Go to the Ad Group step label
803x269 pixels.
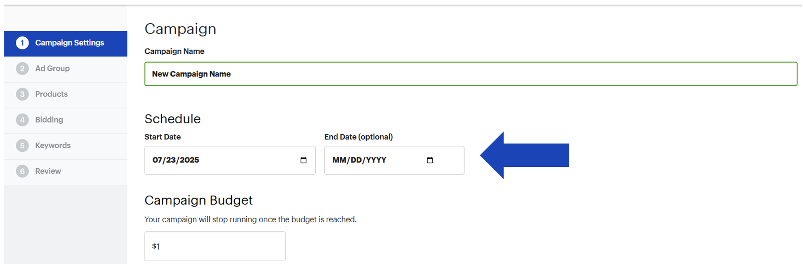[52, 68]
